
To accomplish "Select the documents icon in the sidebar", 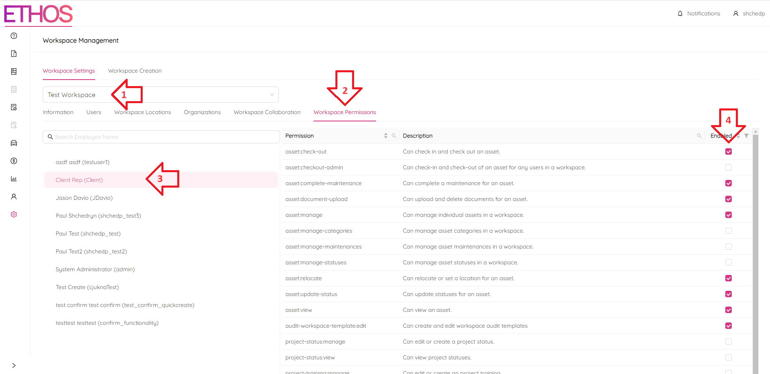I will click(13, 53).
